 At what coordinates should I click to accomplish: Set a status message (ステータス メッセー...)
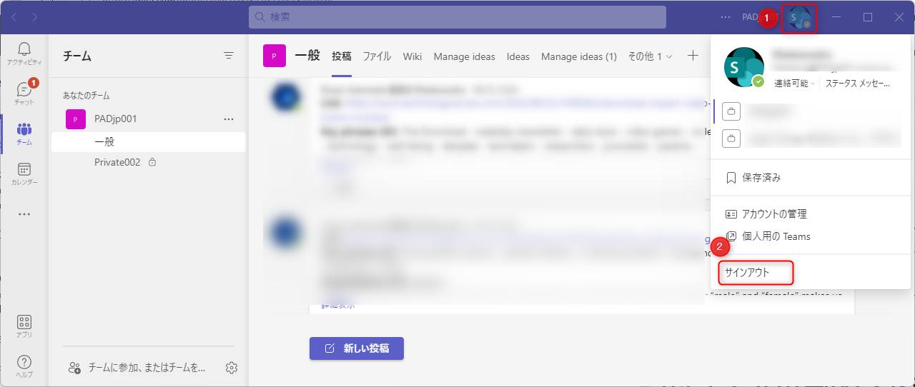[x=858, y=84]
